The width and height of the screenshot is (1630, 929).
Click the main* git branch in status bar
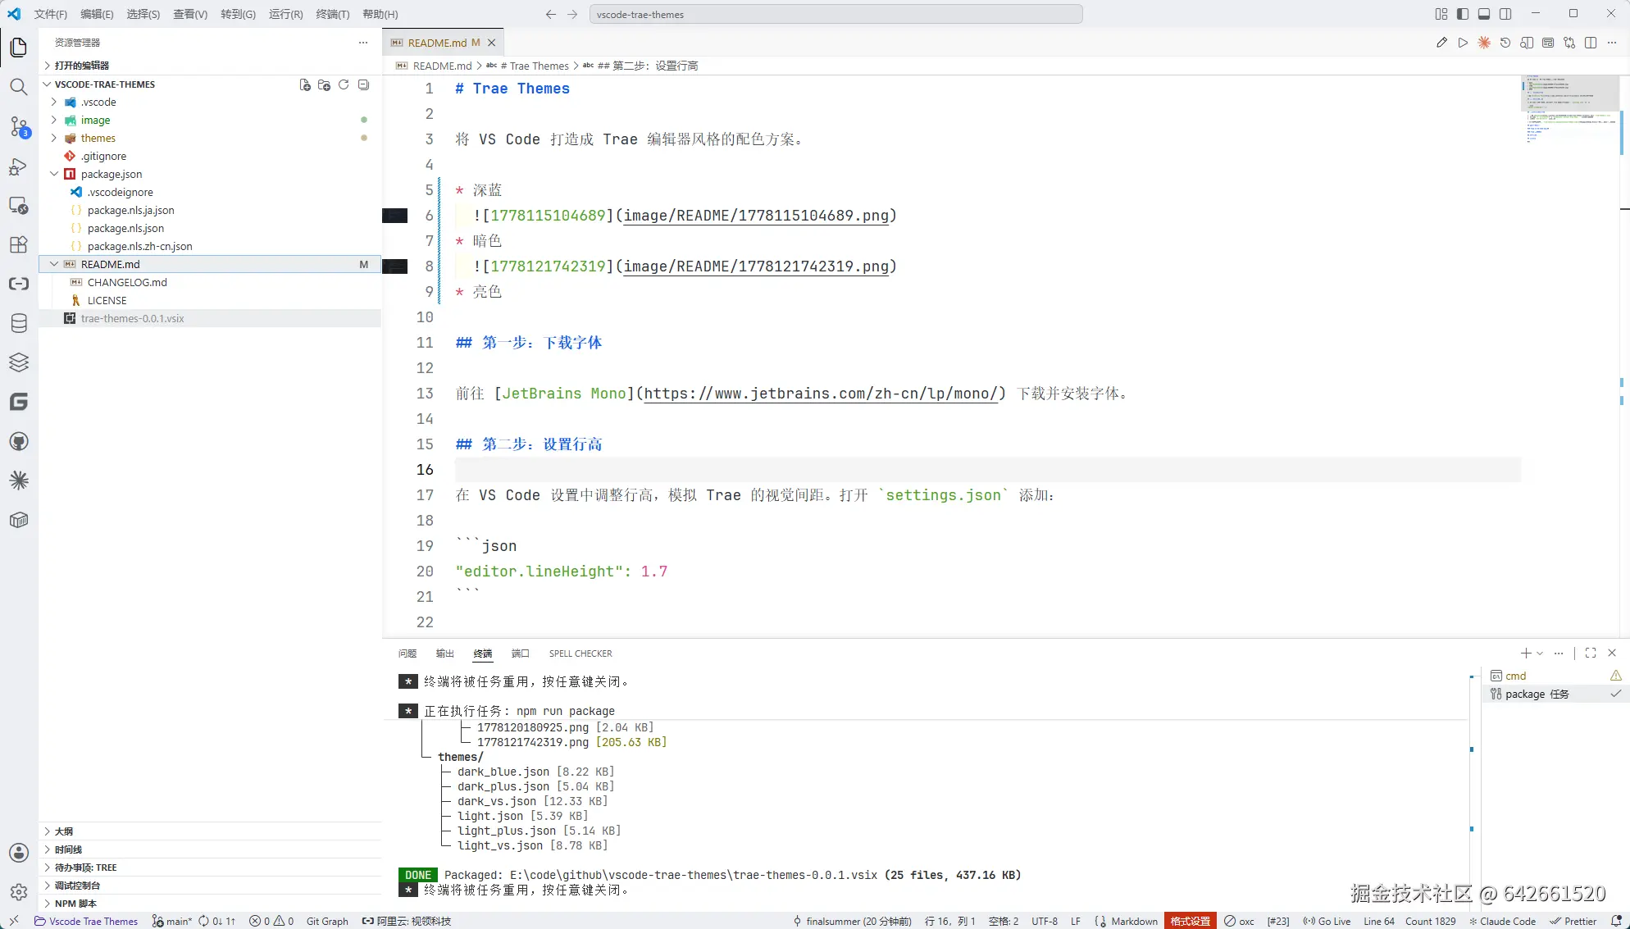172,921
